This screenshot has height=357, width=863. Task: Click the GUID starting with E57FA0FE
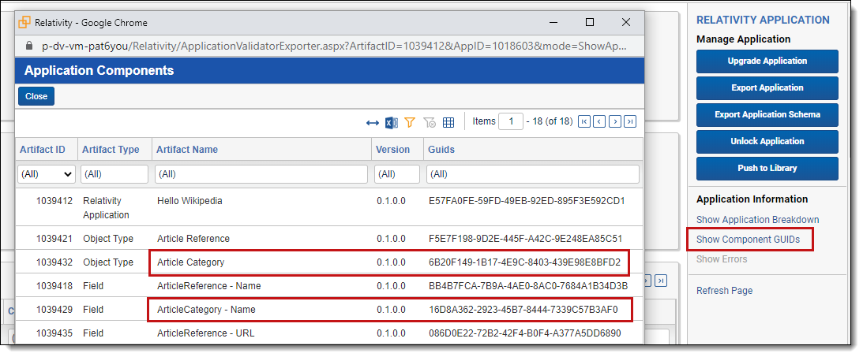527,201
